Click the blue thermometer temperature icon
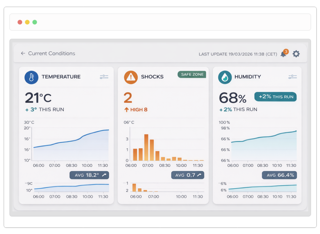The image size is (320, 234). click(x=31, y=77)
